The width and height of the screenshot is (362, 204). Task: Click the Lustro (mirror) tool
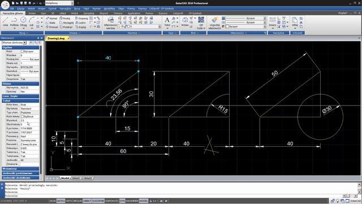[80, 23]
